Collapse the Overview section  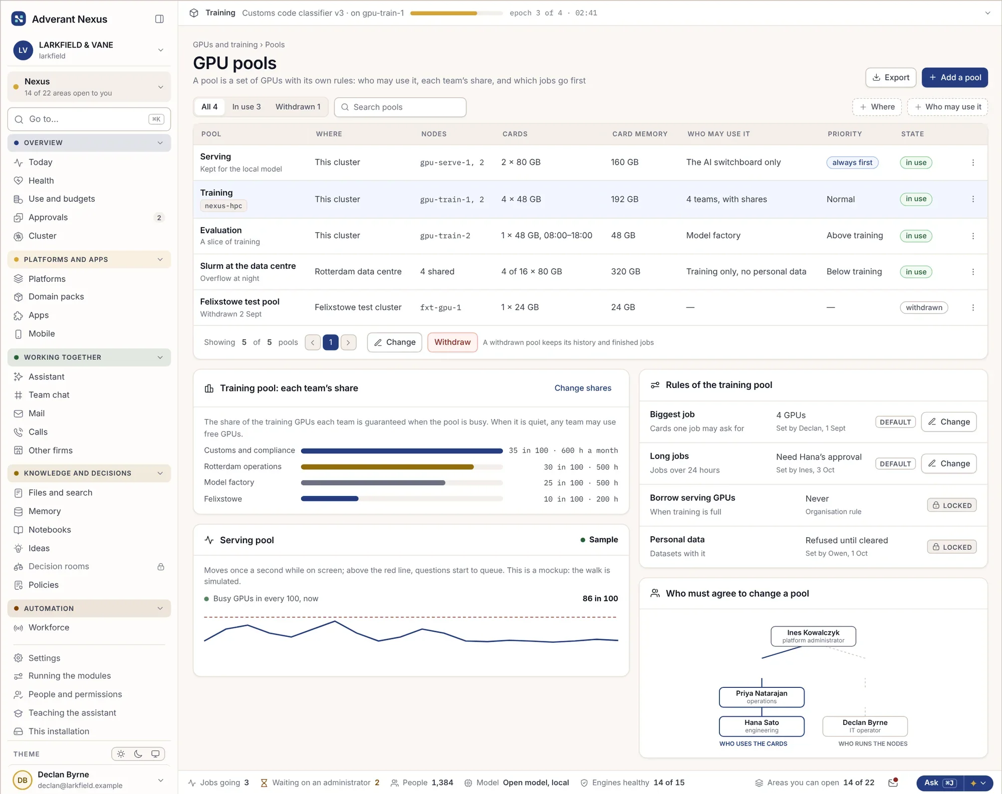(x=89, y=143)
